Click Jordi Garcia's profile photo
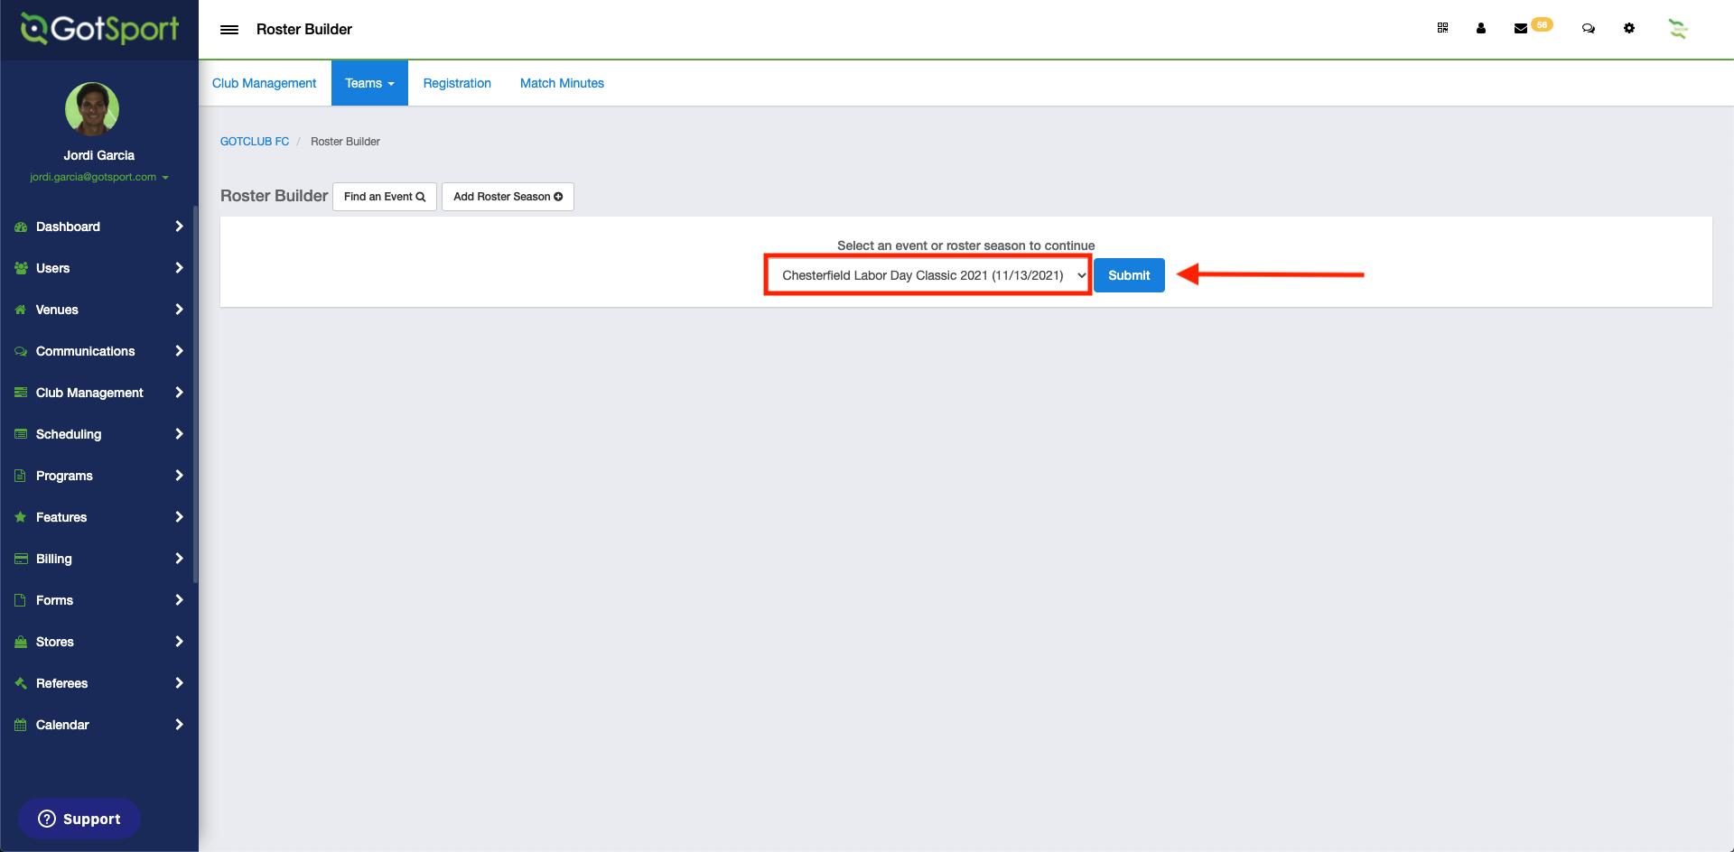This screenshot has width=1734, height=852. [92, 109]
